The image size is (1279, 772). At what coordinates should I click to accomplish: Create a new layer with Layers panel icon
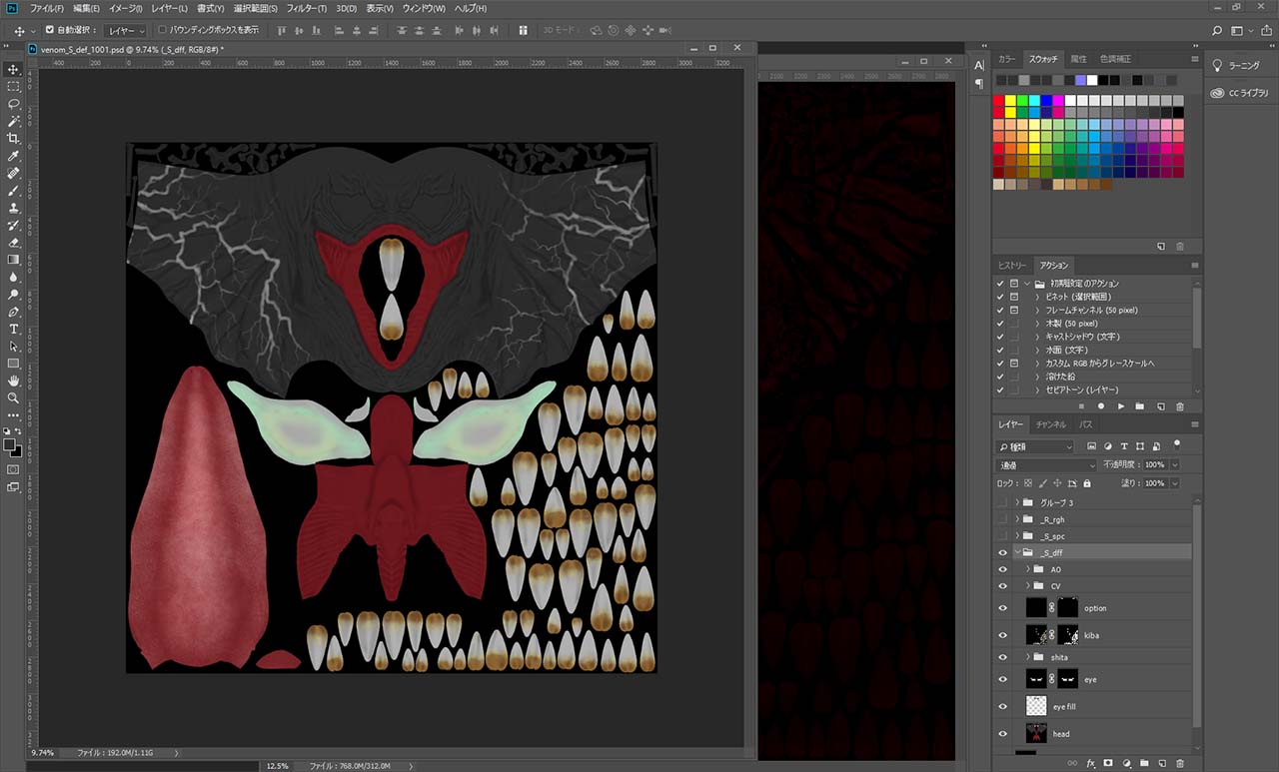coord(1162,763)
